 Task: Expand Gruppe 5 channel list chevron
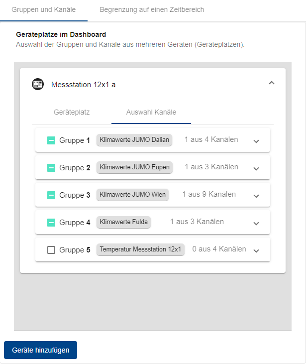click(256, 250)
